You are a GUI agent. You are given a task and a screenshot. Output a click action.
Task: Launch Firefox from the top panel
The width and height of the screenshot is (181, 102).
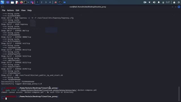(21, 2)
